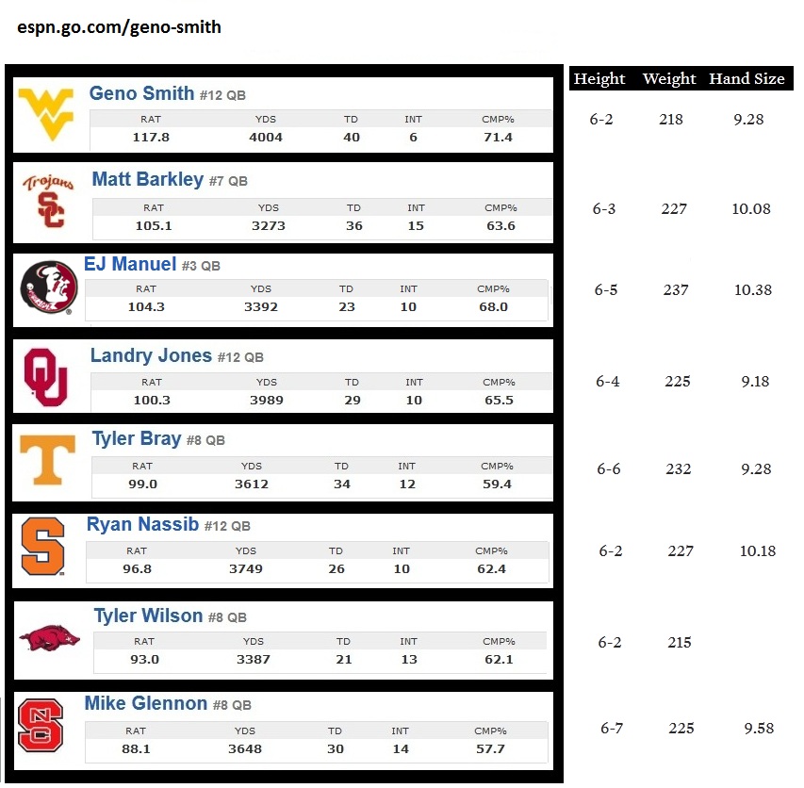Open Landry Jones player profile
The image size is (804, 788).
coord(151,355)
